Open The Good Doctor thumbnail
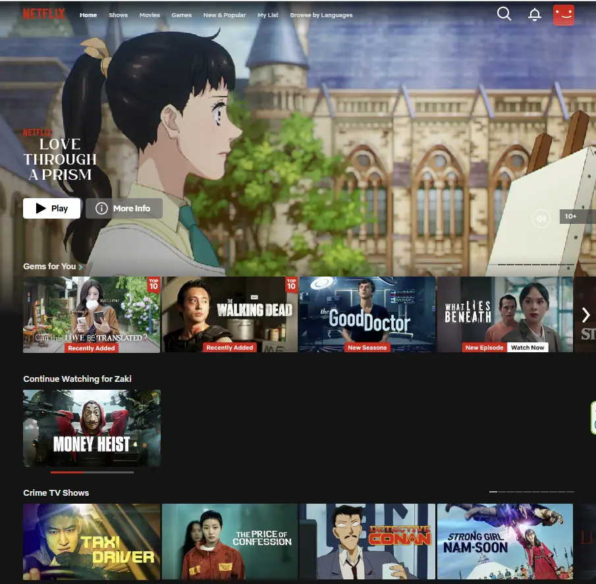This screenshot has height=584, width=596. pyautogui.click(x=367, y=315)
